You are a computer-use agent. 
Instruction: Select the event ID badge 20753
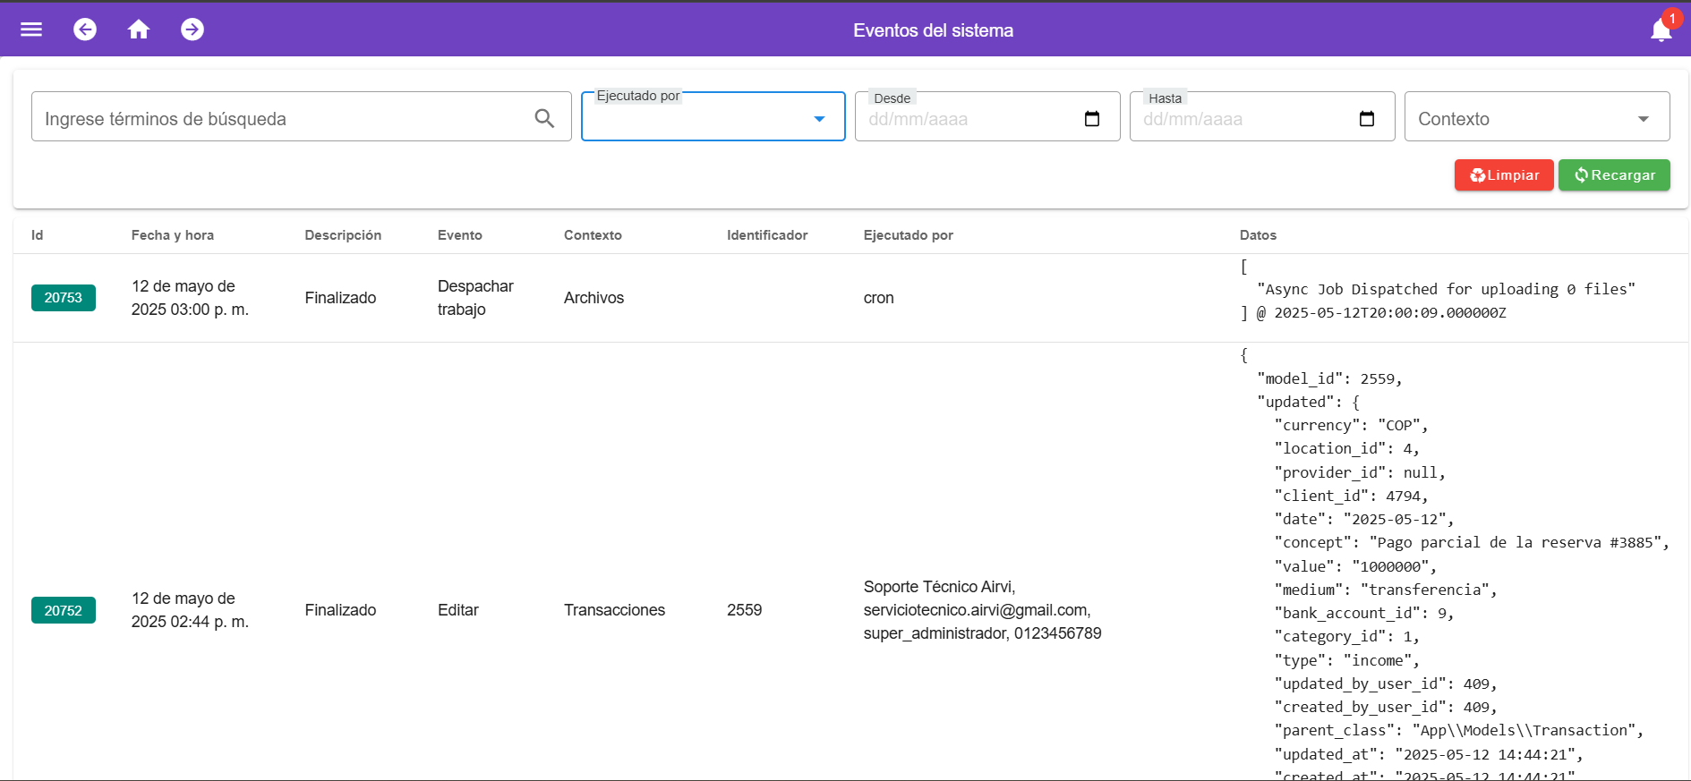(64, 298)
